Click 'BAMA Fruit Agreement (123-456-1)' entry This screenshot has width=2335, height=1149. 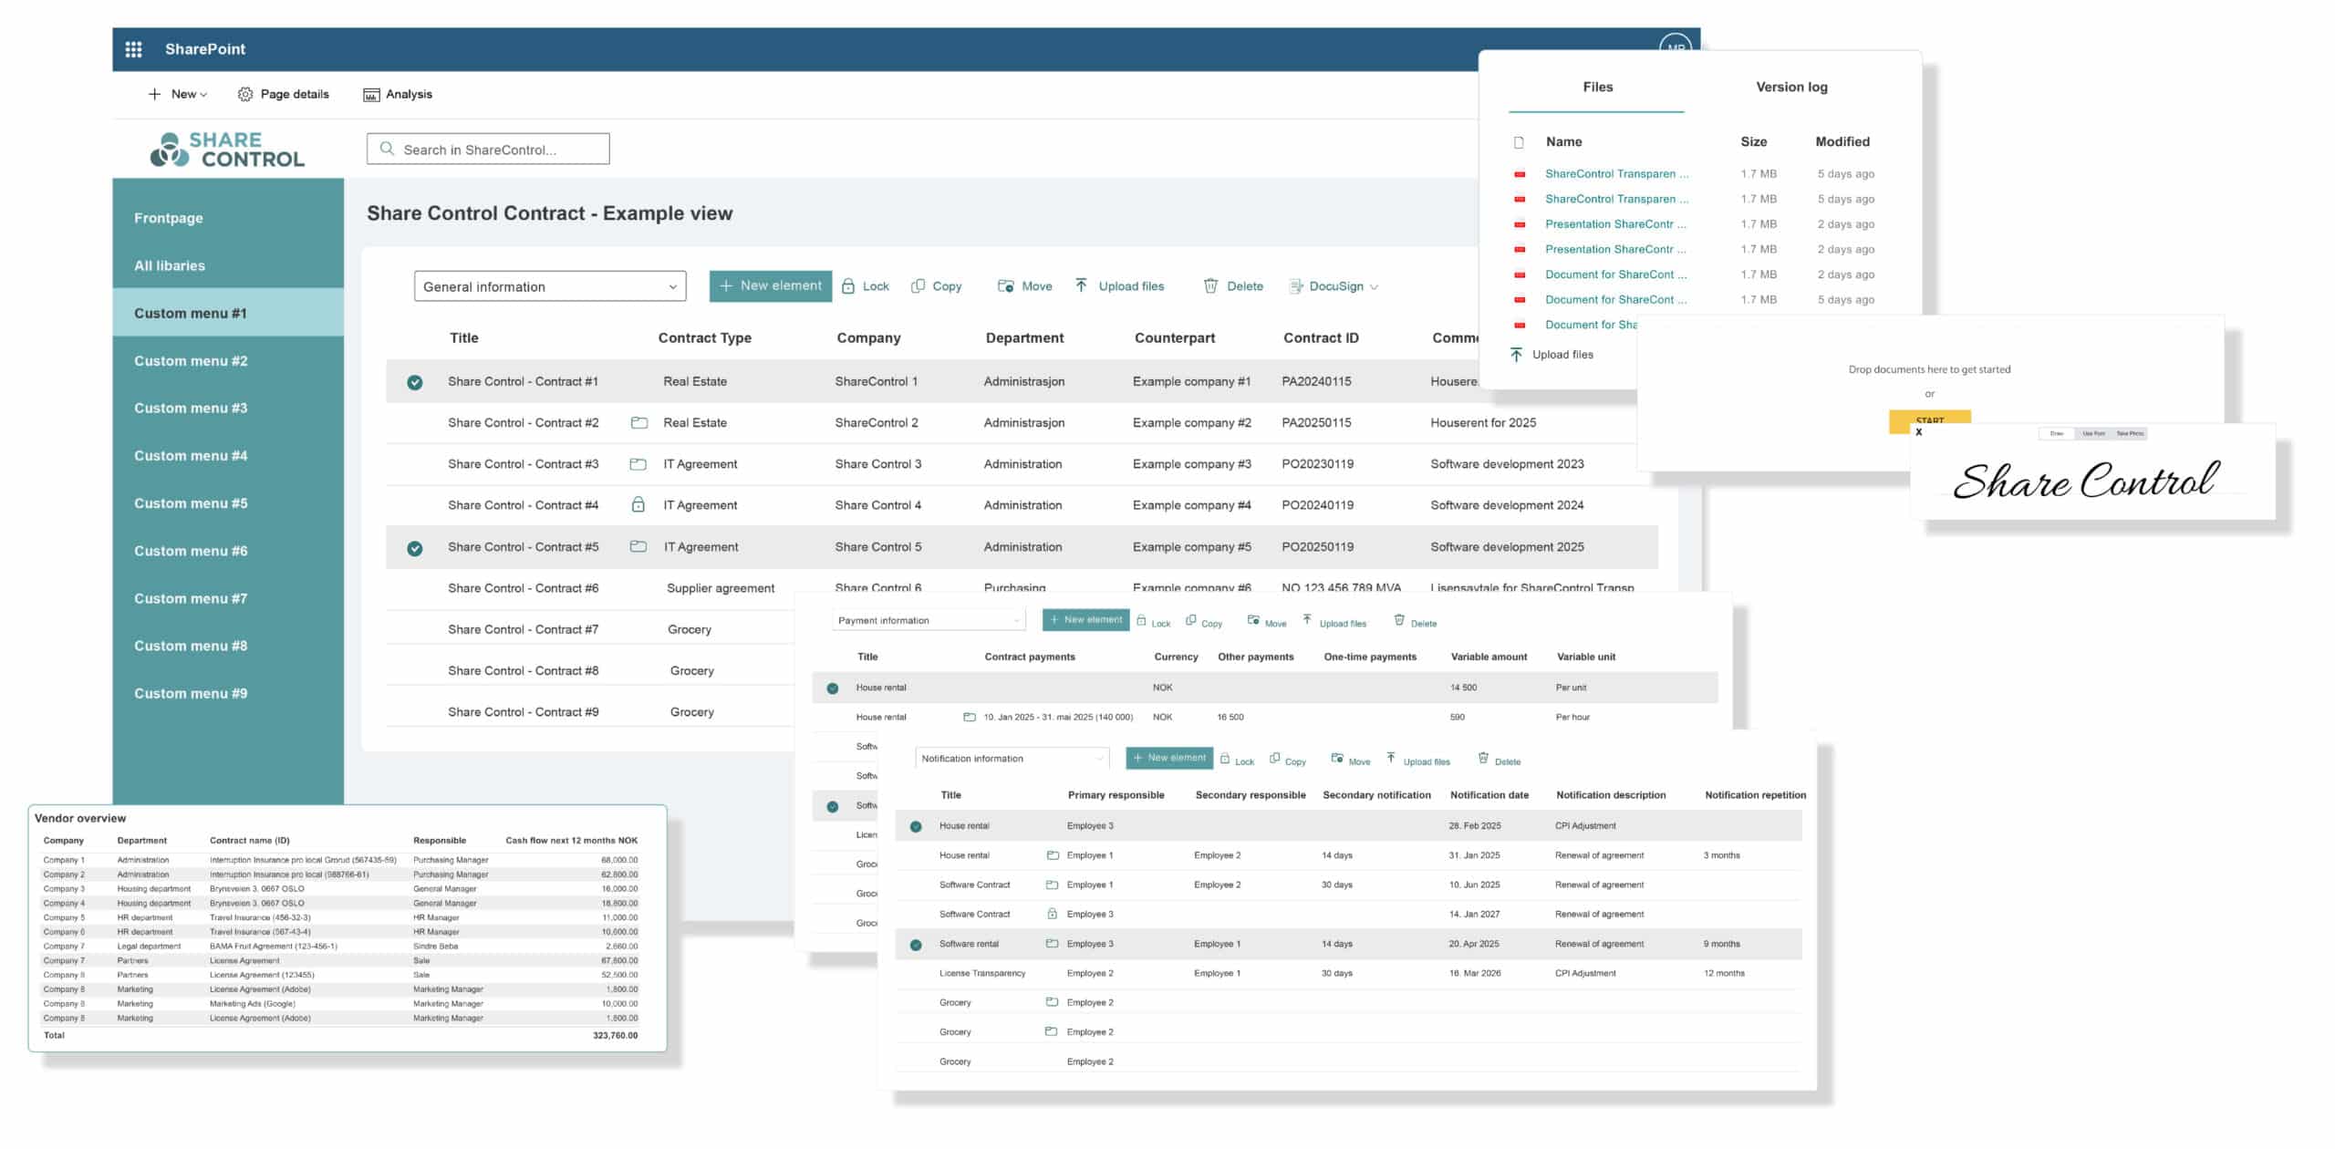point(274,946)
